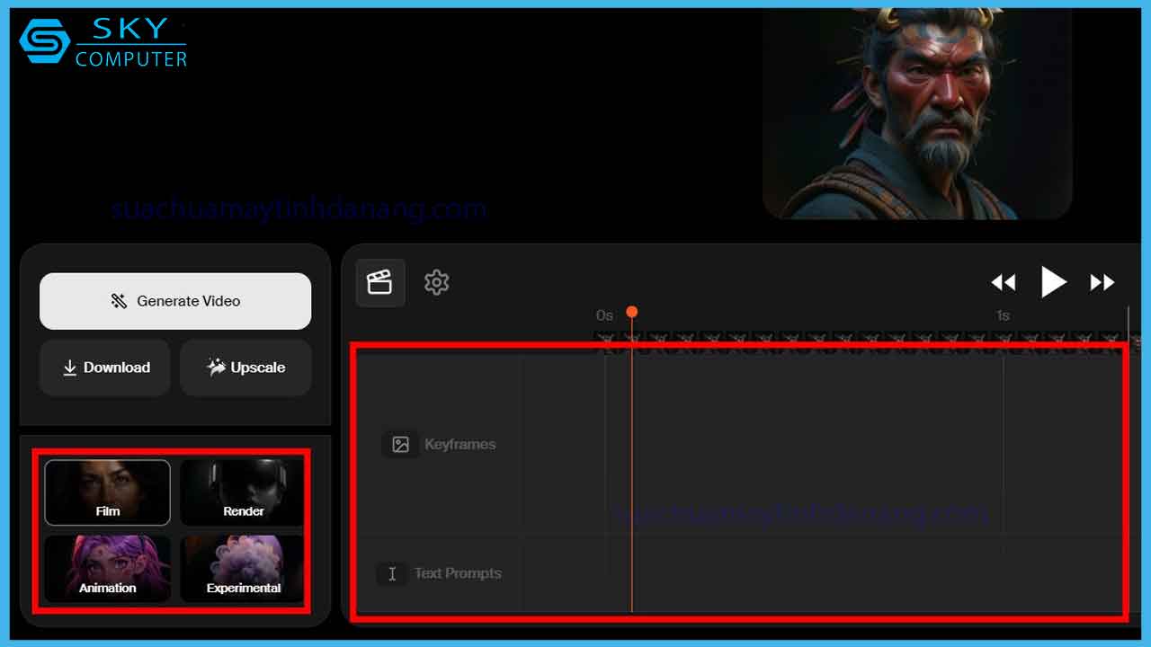Viewport: 1151px width, 647px height.
Task: Download the generated video
Action: tap(105, 368)
